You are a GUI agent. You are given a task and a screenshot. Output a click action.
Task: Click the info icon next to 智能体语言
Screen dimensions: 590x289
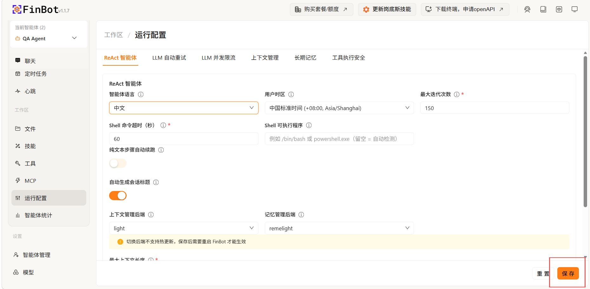pos(141,94)
